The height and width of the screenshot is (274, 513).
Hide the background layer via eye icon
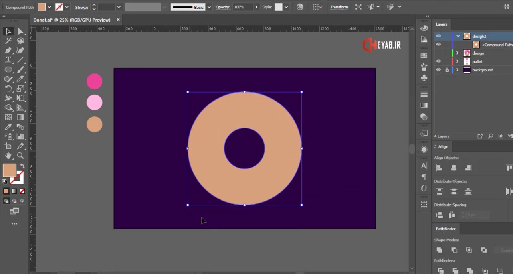(438, 70)
